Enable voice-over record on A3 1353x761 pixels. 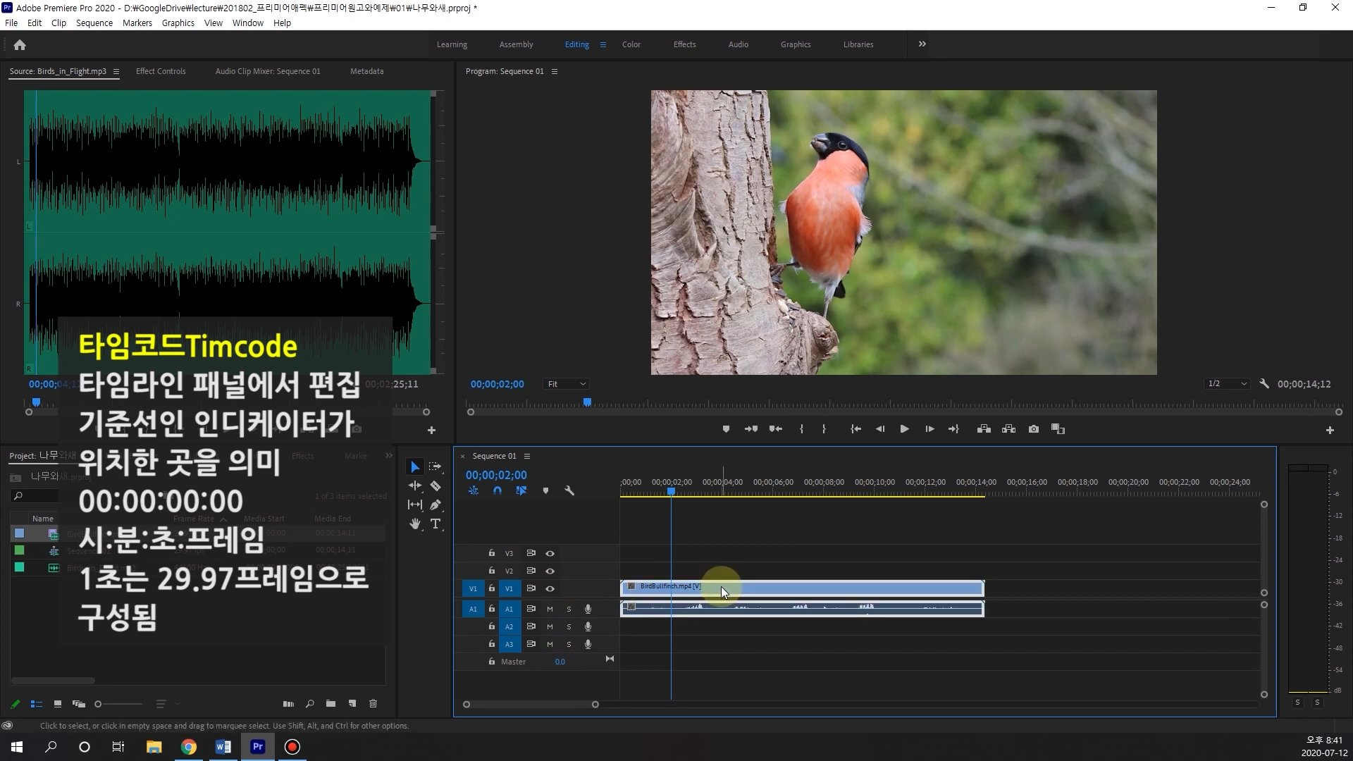click(588, 644)
